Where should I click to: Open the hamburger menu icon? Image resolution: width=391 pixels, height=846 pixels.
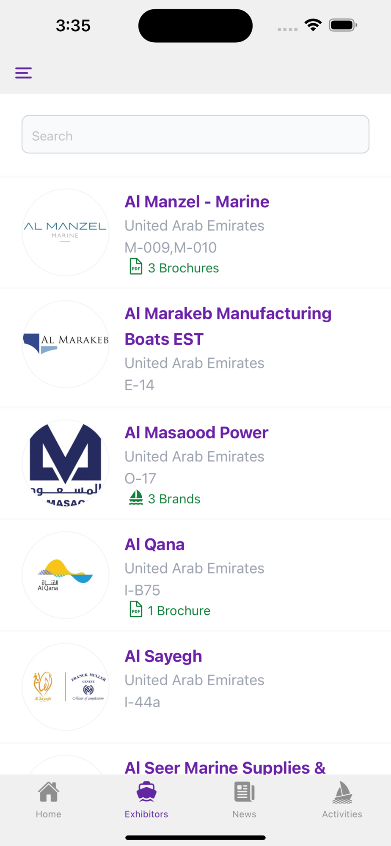(23, 73)
